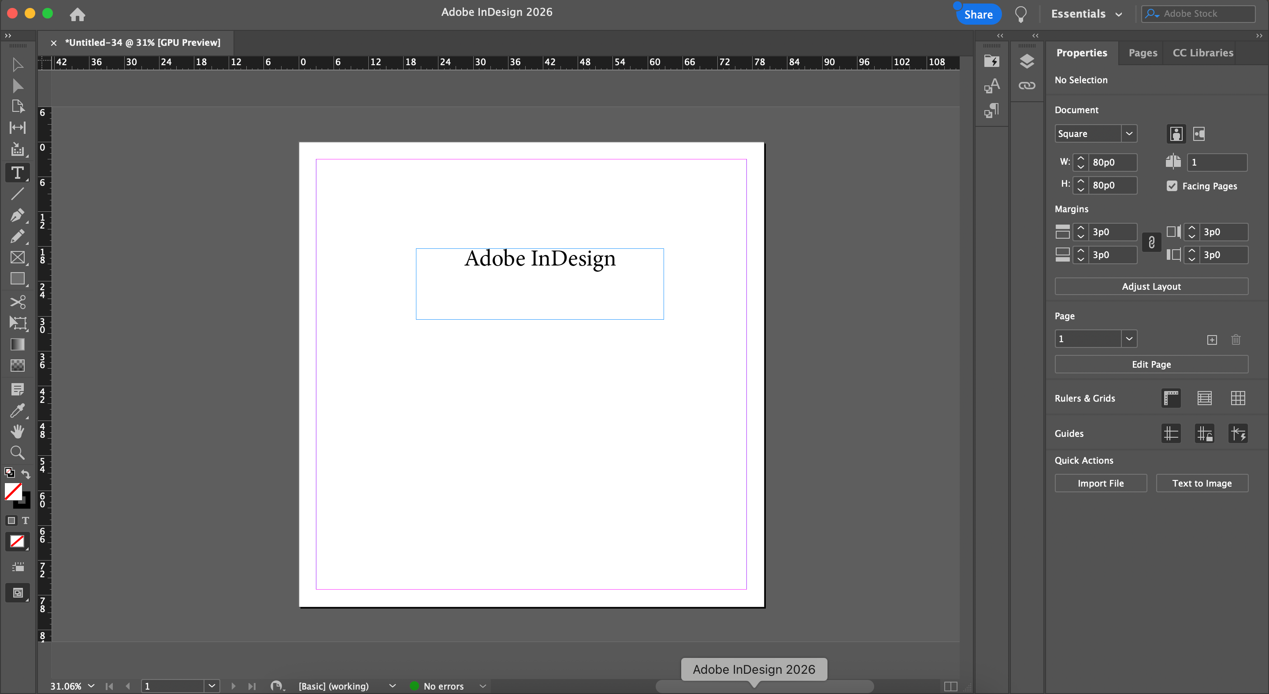Open the Links panel icon

pyautogui.click(x=1027, y=85)
